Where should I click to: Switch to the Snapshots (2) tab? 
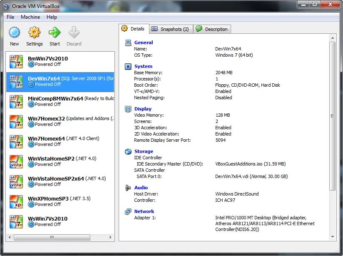pyautogui.click(x=171, y=29)
